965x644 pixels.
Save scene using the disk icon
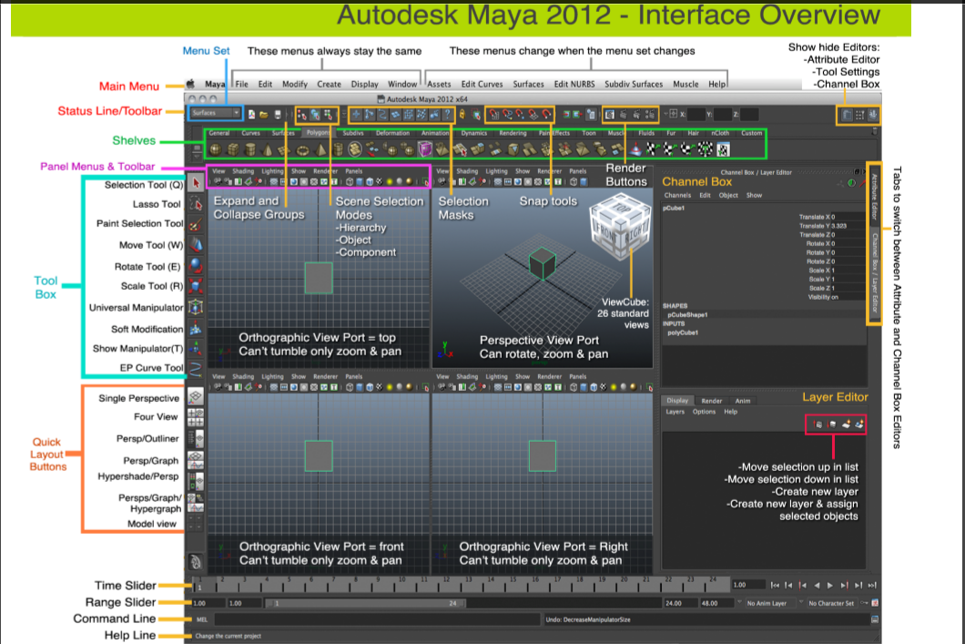pos(279,115)
